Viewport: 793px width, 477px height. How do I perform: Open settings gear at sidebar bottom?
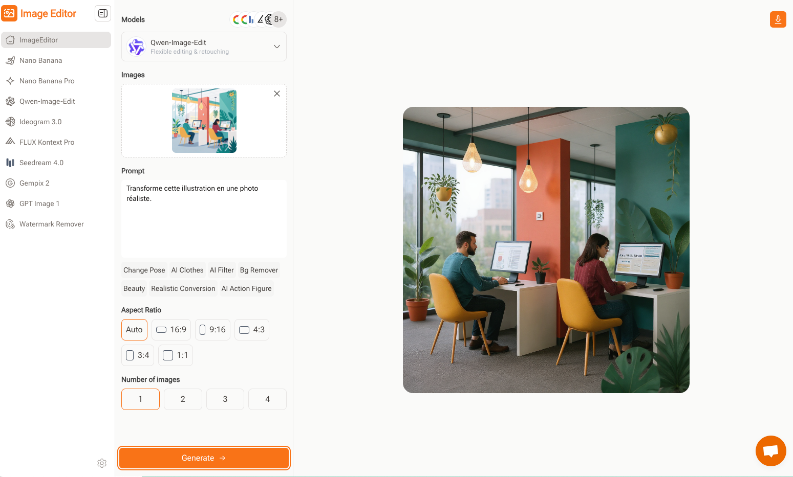coord(102,463)
